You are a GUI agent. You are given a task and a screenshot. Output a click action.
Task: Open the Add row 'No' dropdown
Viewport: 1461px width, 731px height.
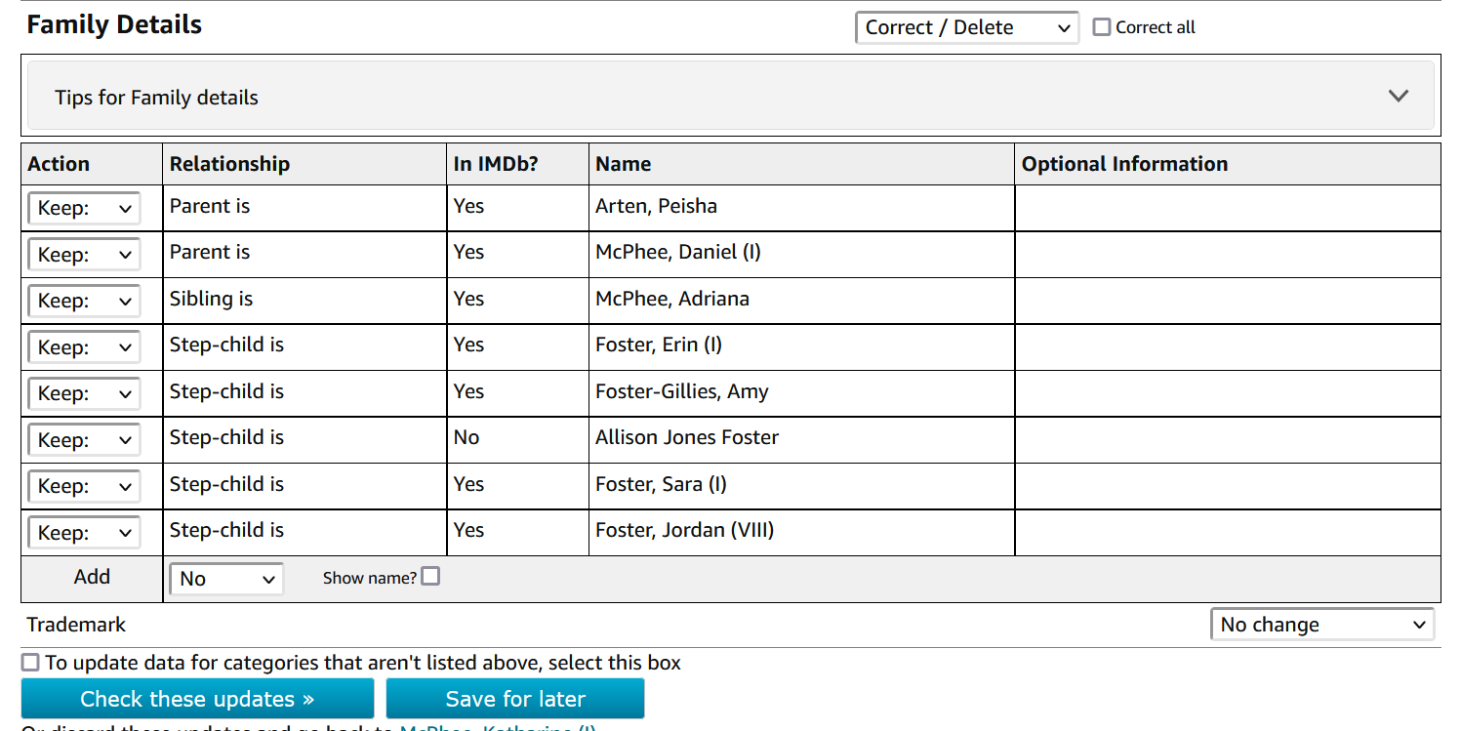[x=225, y=579]
